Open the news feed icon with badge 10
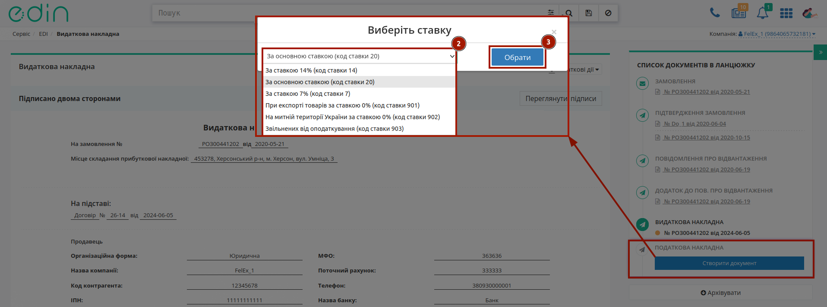This screenshot has width=827, height=307. point(739,13)
